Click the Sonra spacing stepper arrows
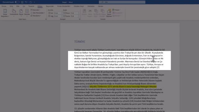This screenshot has height=112, width=199. tap(78, 16)
